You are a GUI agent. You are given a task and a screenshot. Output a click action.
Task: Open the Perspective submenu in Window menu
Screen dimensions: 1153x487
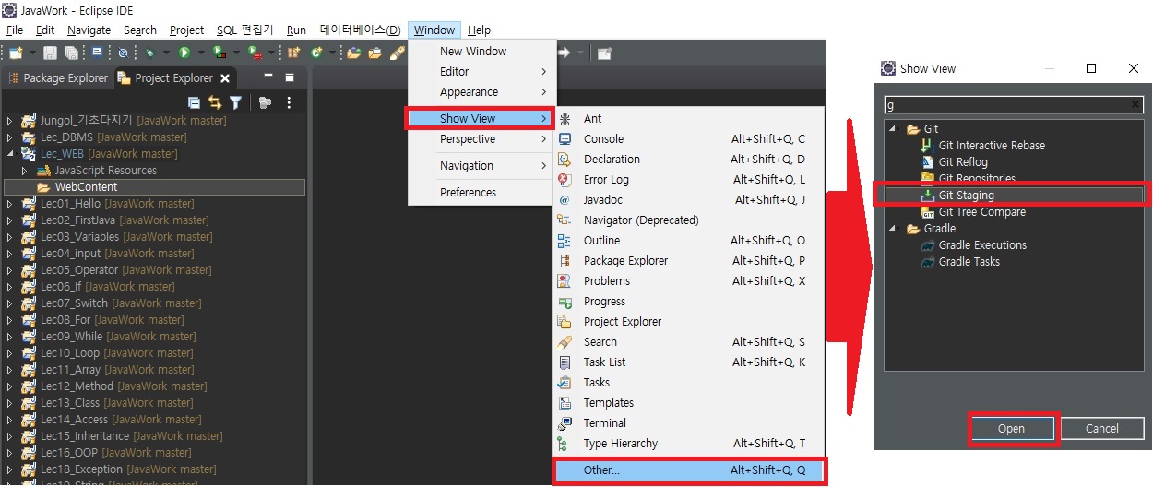click(481, 139)
